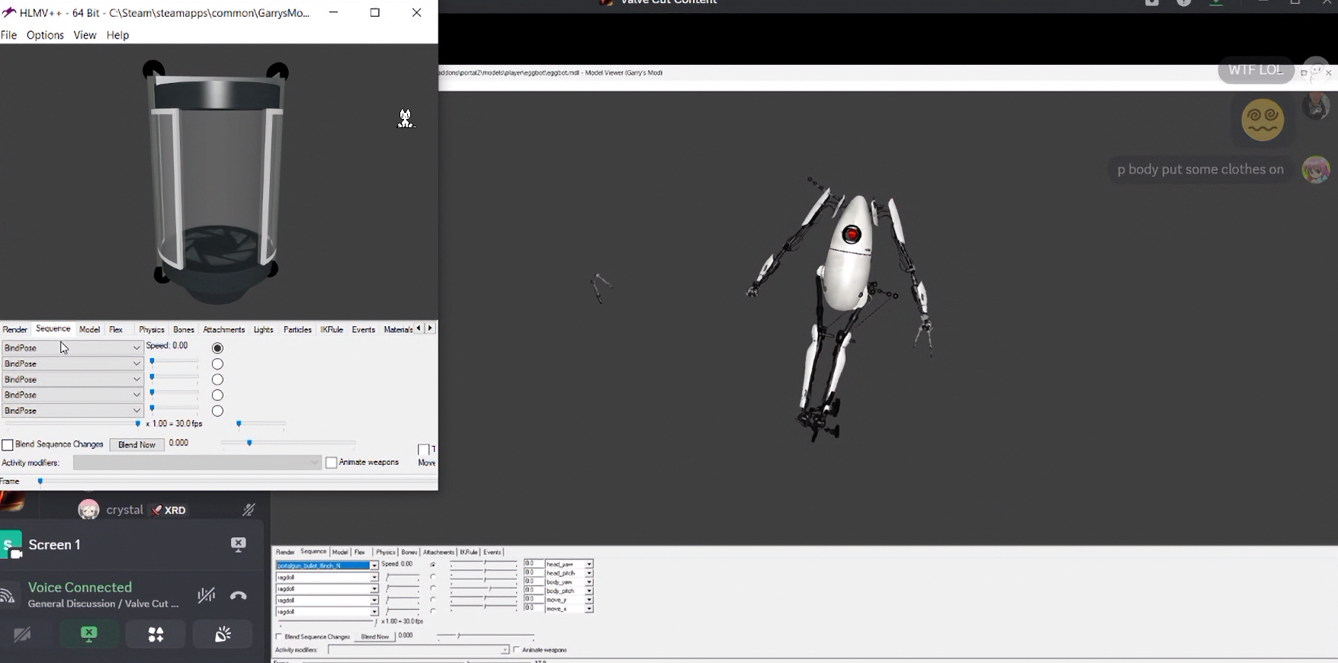The image size is (1338, 663).
Task: Click the Frame slider in HLMV++
Action: coord(238,482)
